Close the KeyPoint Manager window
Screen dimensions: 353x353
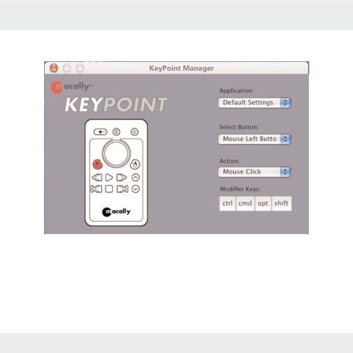pyautogui.click(x=54, y=68)
